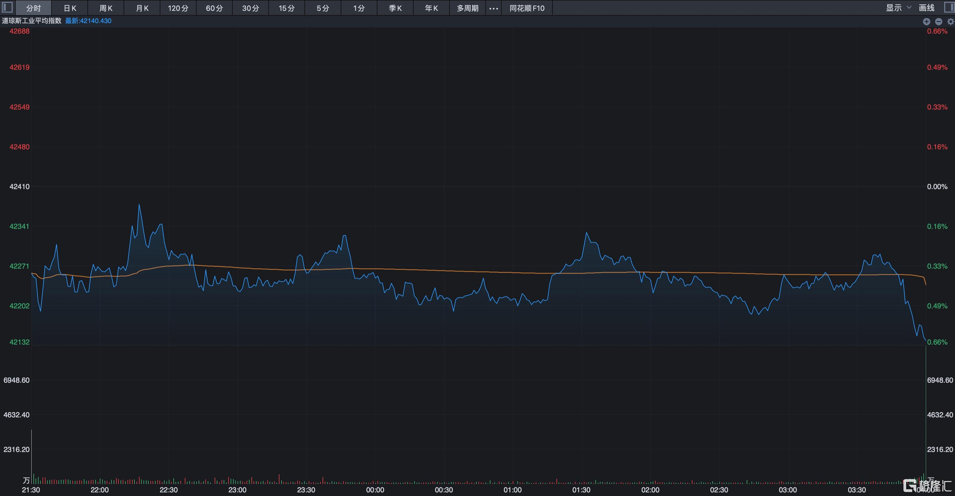Click the left 4632.40 volume label

tap(16, 414)
